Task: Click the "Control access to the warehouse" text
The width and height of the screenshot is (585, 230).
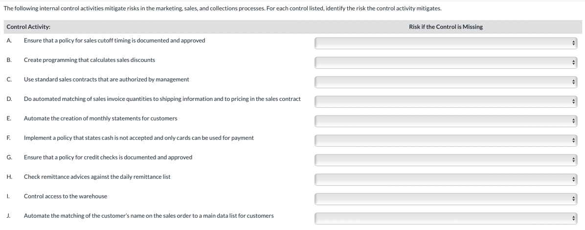Action: coord(66,196)
